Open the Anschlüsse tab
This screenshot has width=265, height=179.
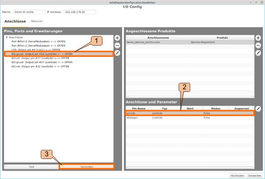point(15,22)
